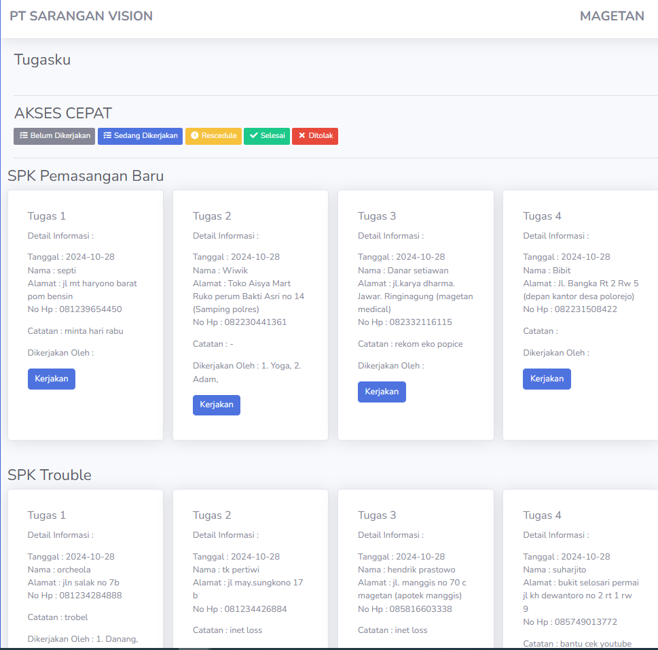Click the checkmark icon on Selesai
Viewport: 658px width, 650px height.
pyautogui.click(x=254, y=135)
